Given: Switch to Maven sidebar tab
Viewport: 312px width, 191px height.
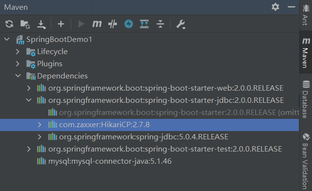Looking at the screenshot, I should (x=306, y=52).
